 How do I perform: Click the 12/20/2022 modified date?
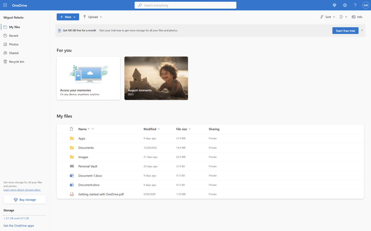tap(150, 148)
